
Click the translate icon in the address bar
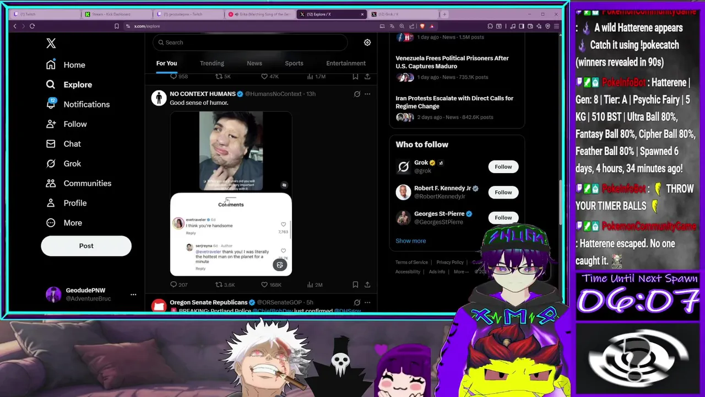[392, 26]
